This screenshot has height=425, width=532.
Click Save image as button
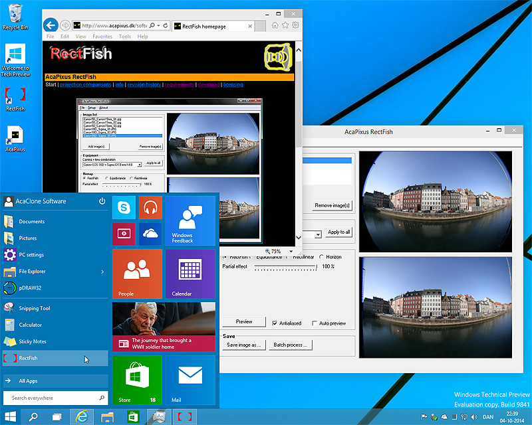click(x=244, y=345)
